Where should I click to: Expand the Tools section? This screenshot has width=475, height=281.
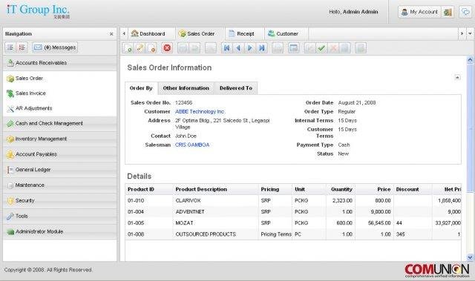coord(59,216)
